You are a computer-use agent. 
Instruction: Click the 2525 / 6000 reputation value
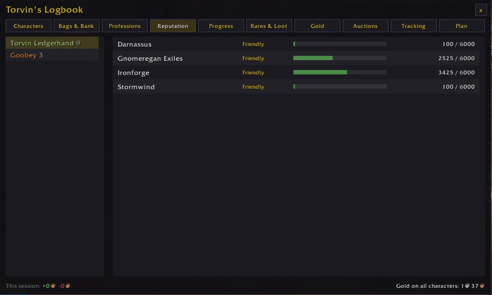point(456,58)
